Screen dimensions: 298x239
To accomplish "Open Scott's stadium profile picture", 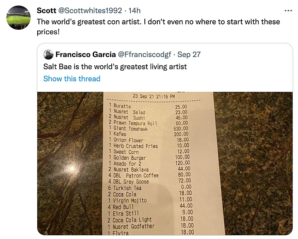I will pyautogui.click(x=19, y=17).
